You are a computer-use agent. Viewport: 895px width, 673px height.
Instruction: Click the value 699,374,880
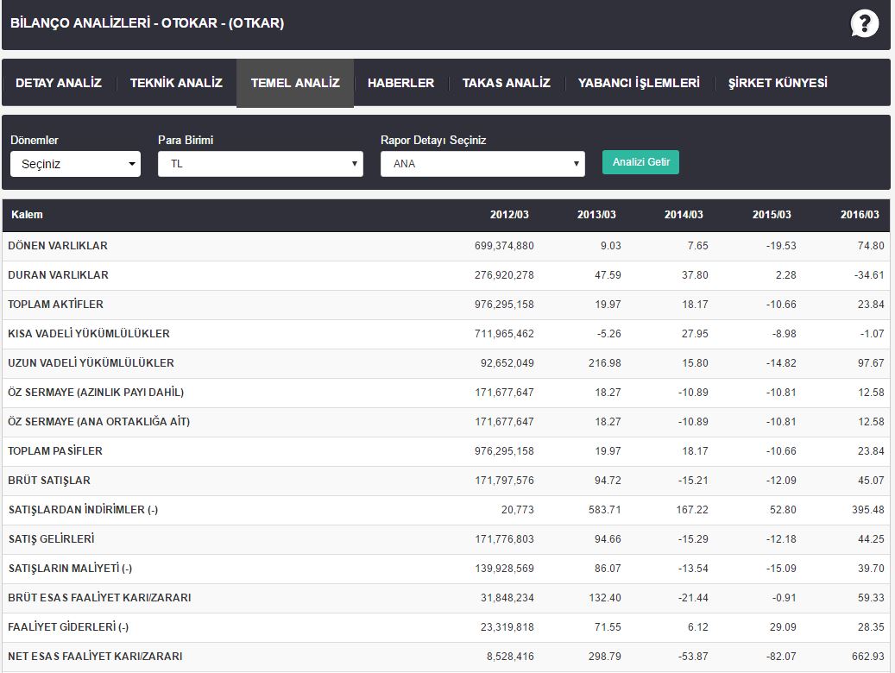(504, 246)
